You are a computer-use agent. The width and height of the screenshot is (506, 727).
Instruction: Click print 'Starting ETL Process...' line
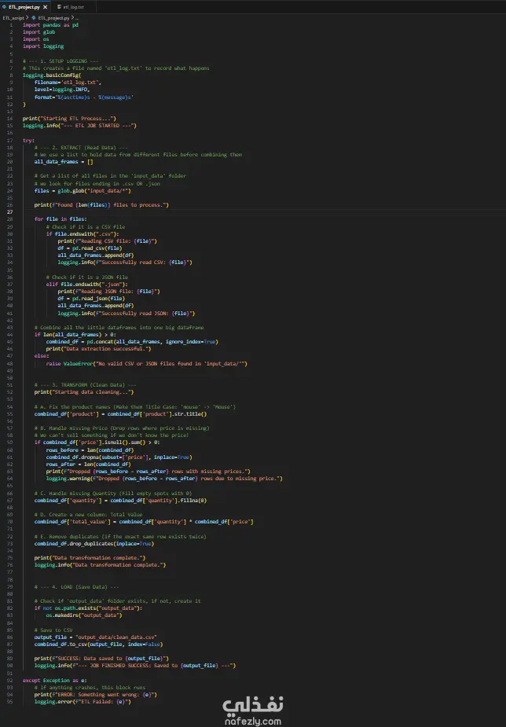pyautogui.click(x=69, y=118)
